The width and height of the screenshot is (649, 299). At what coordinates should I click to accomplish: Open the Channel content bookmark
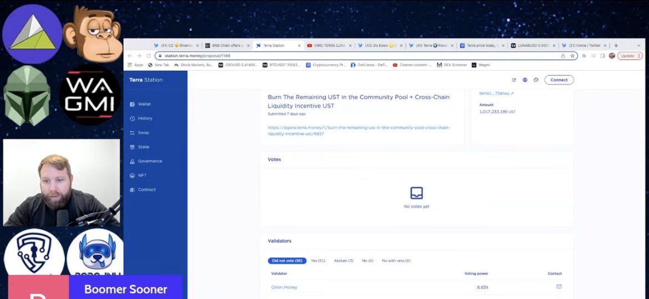(412, 65)
